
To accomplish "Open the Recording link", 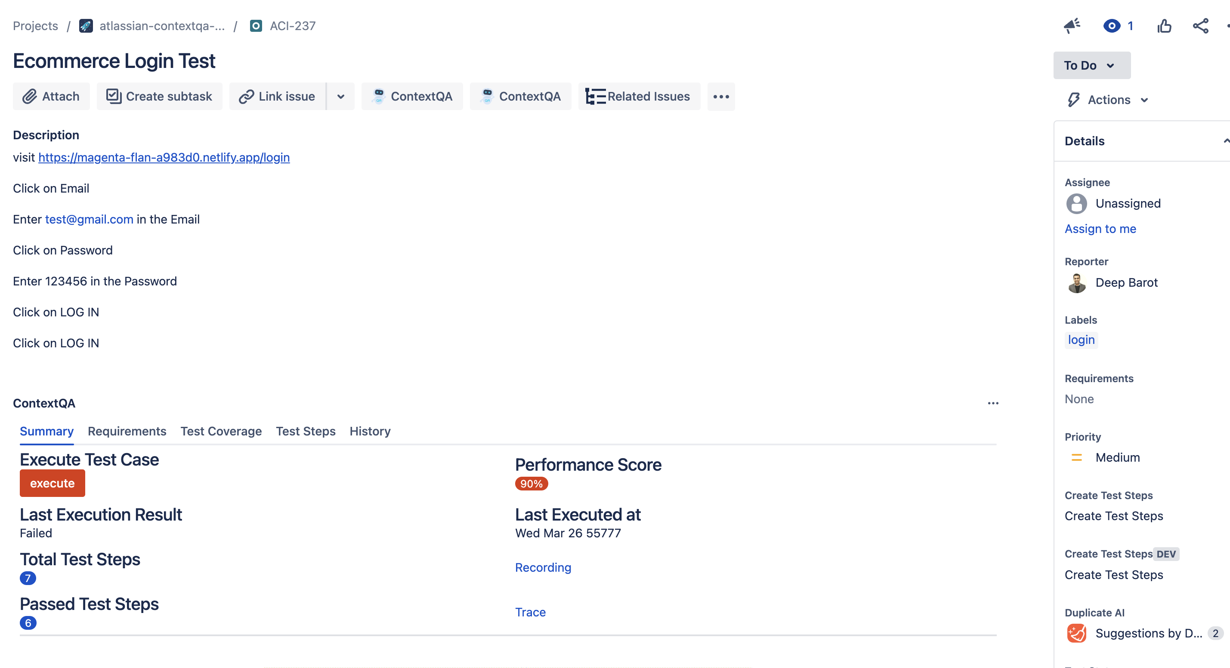I will 542,567.
